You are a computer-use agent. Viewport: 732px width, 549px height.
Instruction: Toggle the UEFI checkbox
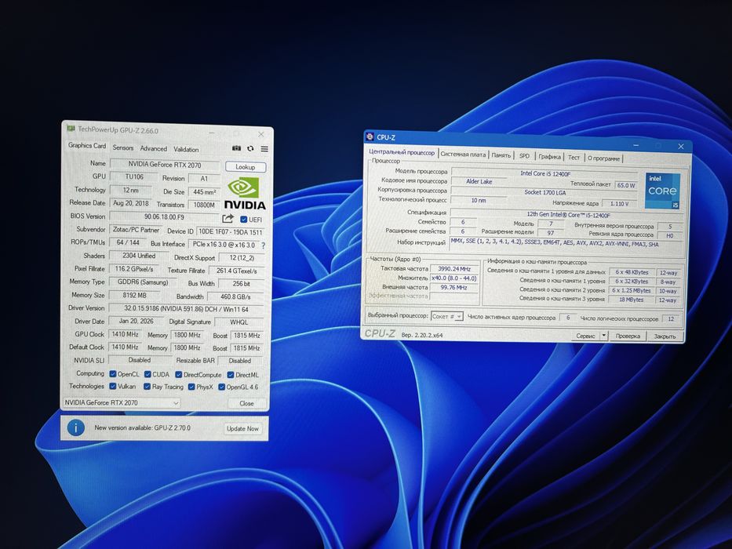point(244,220)
